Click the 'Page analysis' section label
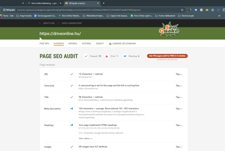The height and width of the screenshot is (151, 225). tap(48, 65)
